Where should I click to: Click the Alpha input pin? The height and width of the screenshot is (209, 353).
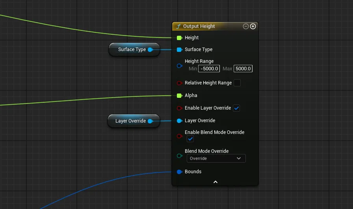coord(179,95)
